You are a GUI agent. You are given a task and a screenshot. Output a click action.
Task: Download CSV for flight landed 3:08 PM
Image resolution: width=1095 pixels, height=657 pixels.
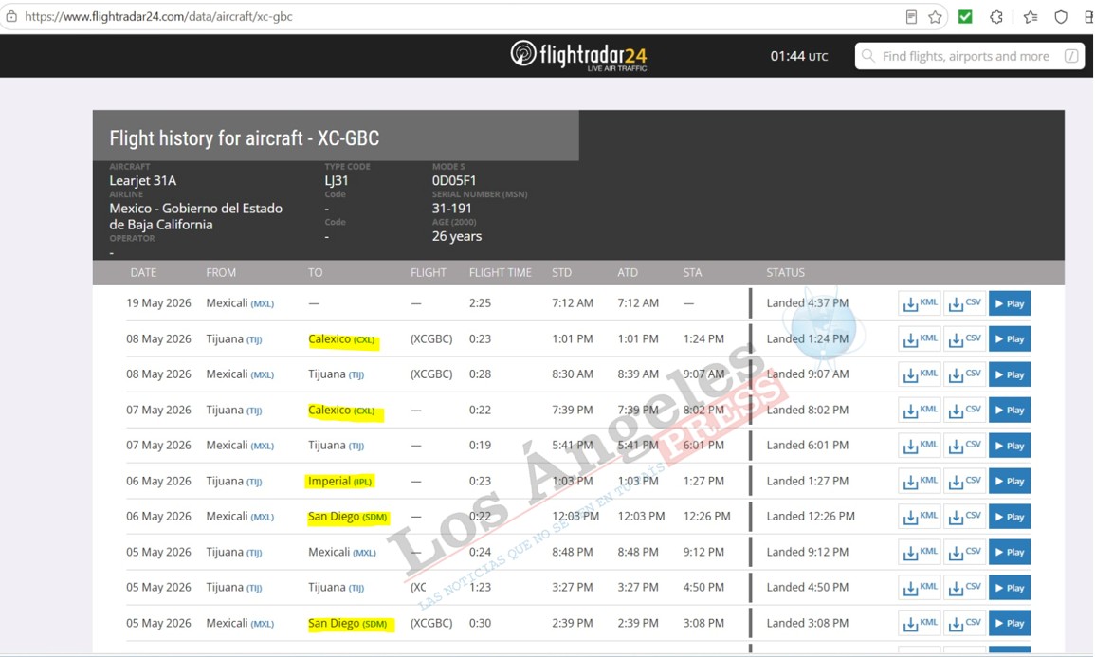(964, 624)
